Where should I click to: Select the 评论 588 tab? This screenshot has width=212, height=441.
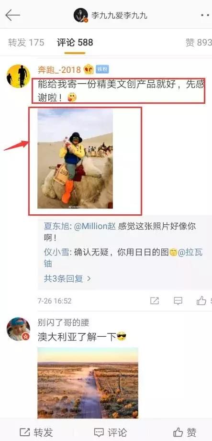(75, 43)
